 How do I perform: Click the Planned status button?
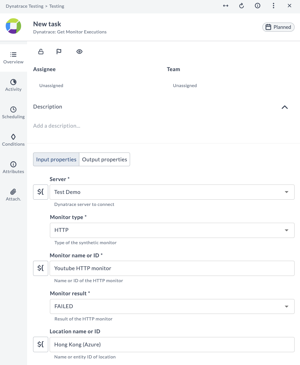[278, 27]
